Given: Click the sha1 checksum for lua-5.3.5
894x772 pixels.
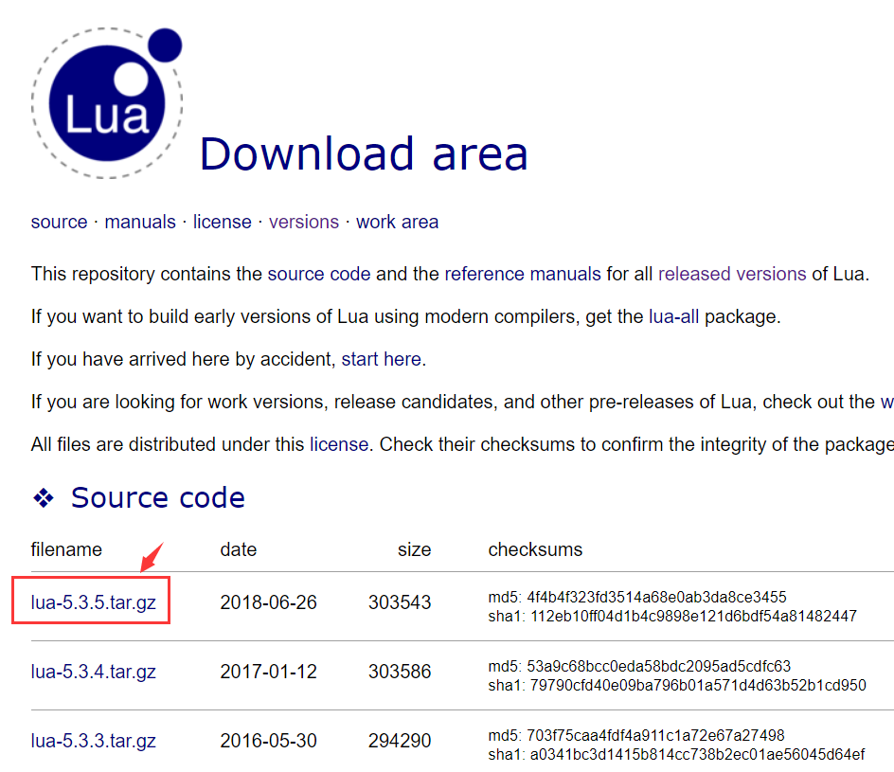Looking at the screenshot, I should [x=672, y=617].
